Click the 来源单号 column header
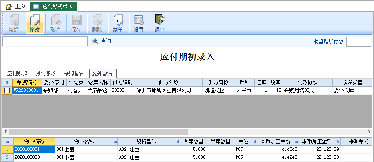 (x=356, y=142)
